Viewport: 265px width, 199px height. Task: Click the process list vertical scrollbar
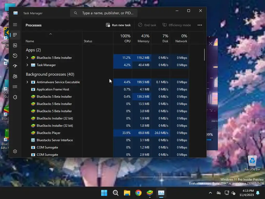[204, 55]
